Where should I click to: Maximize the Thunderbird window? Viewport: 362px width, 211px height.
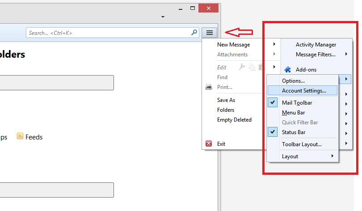[x=193, y=8]
